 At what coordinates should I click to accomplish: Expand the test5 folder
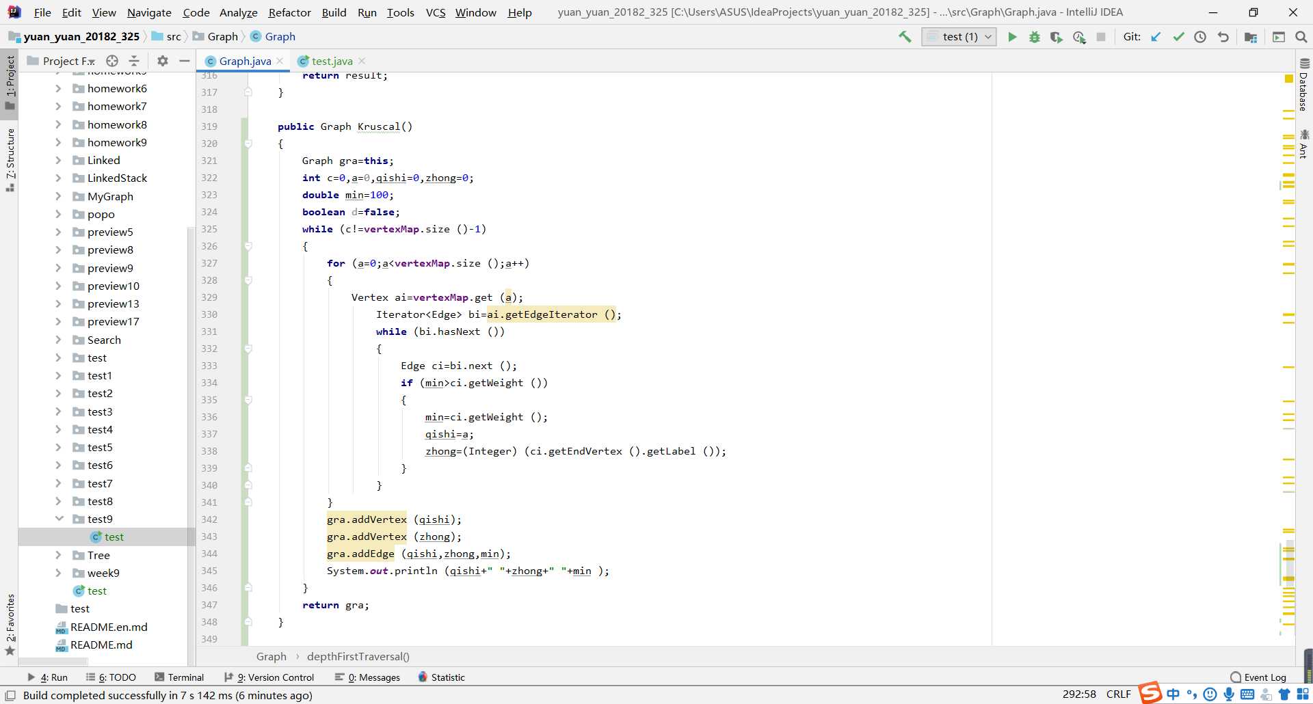(x=58, y=447)
